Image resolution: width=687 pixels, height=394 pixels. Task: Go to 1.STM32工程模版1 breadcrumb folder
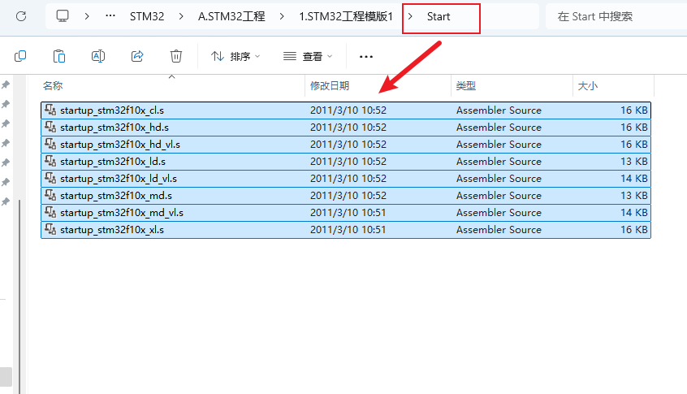click(x=346, y=17)
